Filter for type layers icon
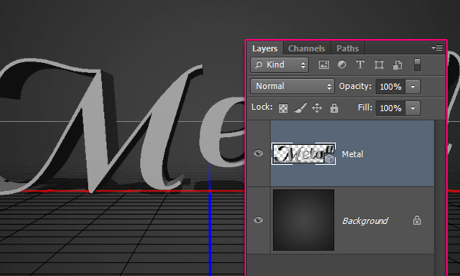The width and height of the screenshot is (460, 276). tap(360, 64)
